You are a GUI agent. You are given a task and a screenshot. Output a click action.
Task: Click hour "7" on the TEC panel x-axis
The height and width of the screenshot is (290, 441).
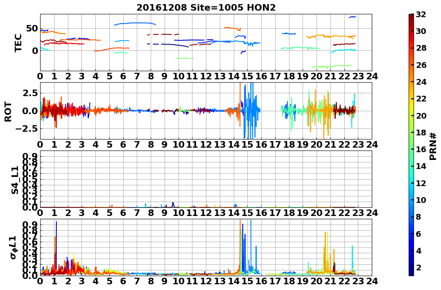click(137, 76)
